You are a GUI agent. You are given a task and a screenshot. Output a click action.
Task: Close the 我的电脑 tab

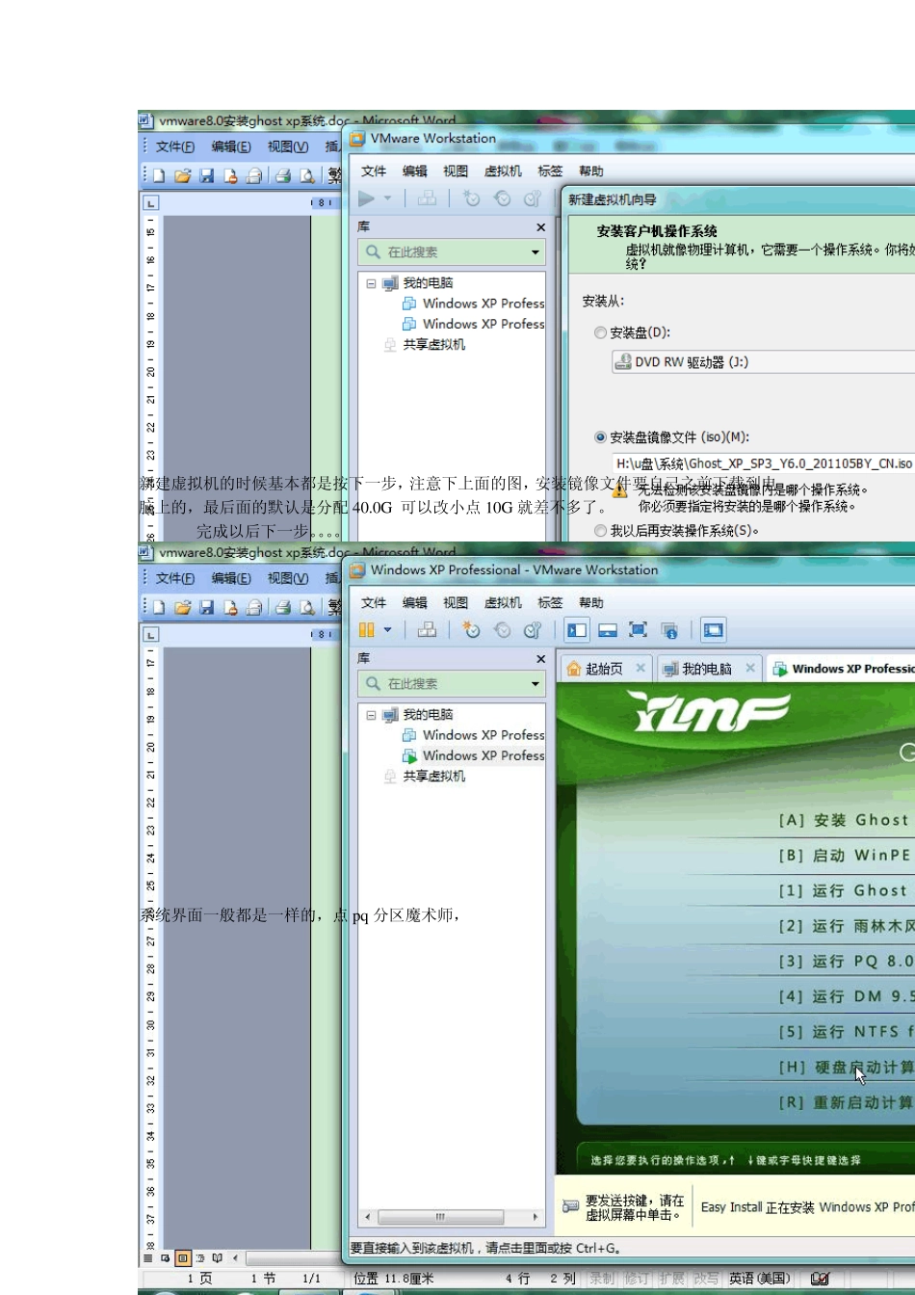pos(750,668)
